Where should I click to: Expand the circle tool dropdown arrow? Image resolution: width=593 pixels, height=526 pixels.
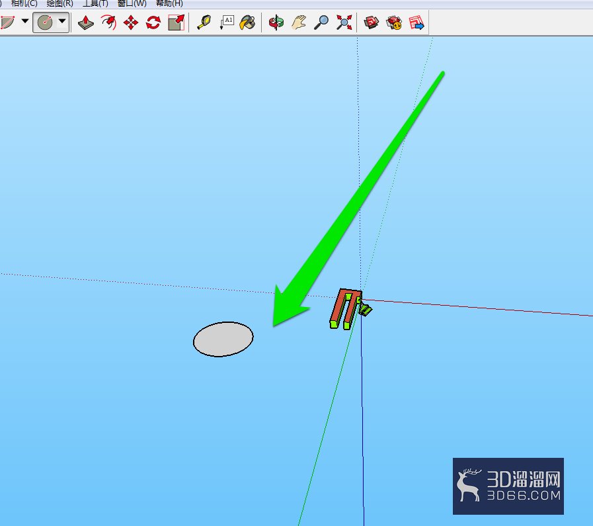pos(62,21)
